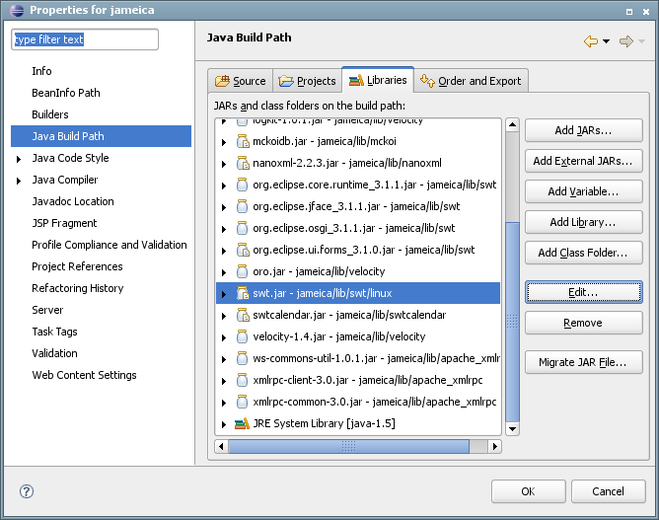Select the Info properties page
This screenshot has width=659, height=520.
tap(41, 71)
